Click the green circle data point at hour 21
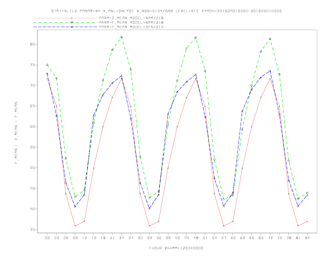335x259 pixels. click(x=112, y=50)
